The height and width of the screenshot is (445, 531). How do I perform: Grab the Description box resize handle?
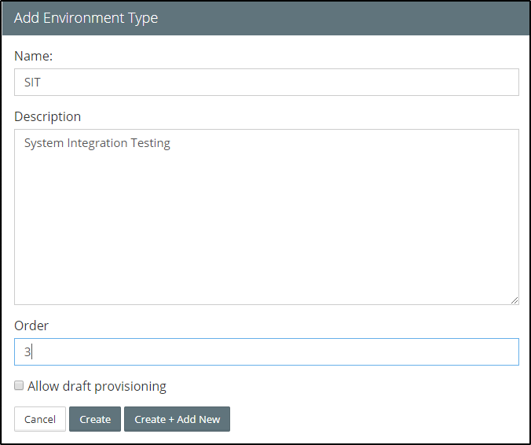click(x=515, y=300)
